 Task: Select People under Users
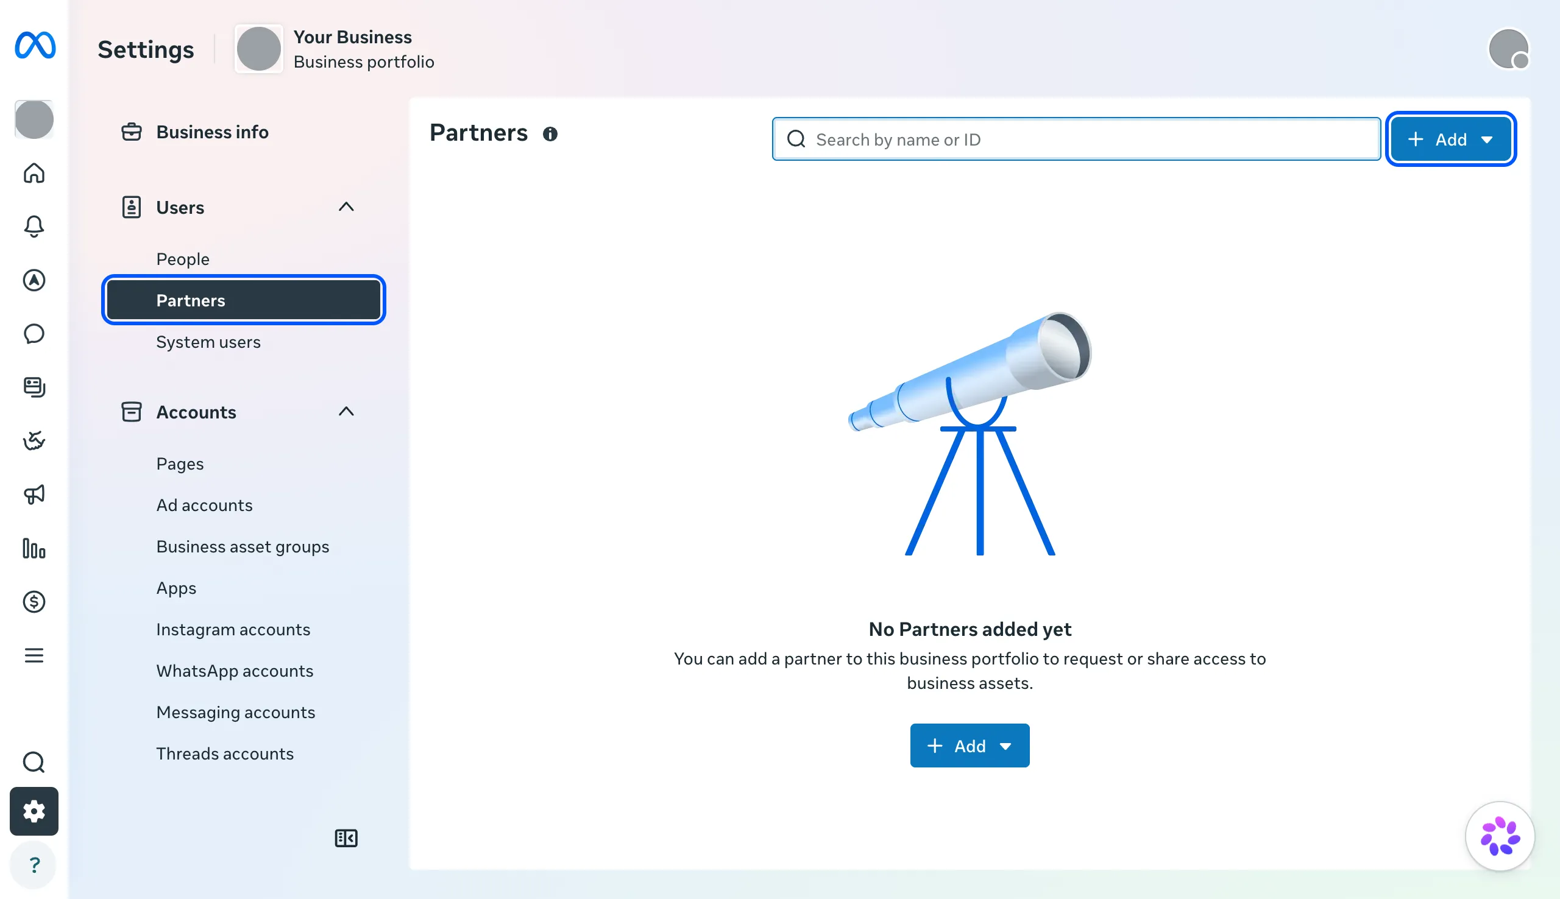point(183,259)
